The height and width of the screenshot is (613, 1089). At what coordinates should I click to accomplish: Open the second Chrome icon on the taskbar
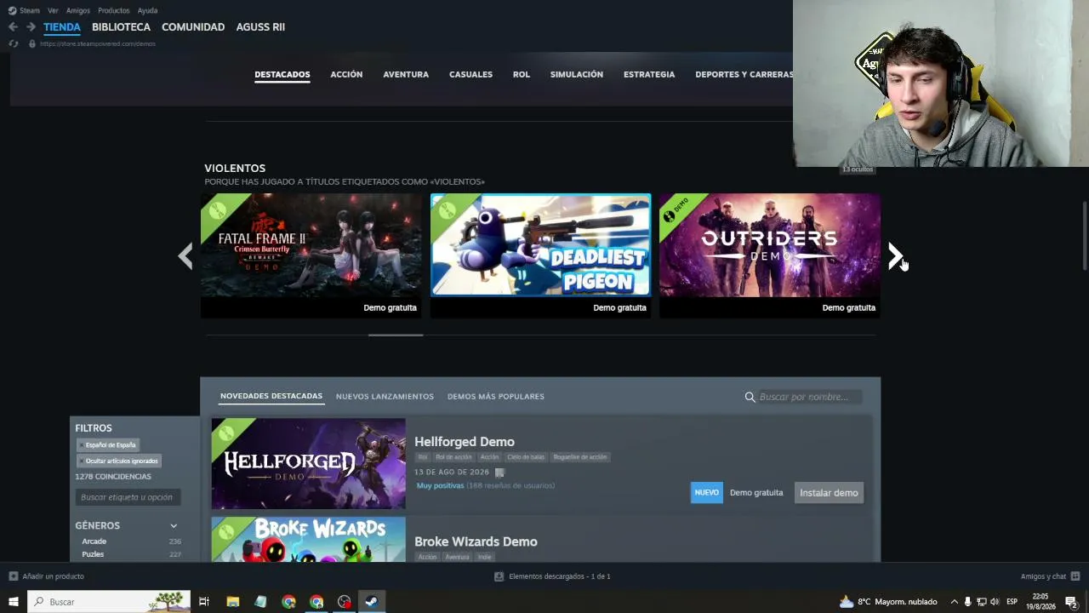pos(316,602)
